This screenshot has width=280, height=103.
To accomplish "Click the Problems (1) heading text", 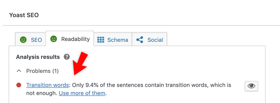I will [43, 71].
